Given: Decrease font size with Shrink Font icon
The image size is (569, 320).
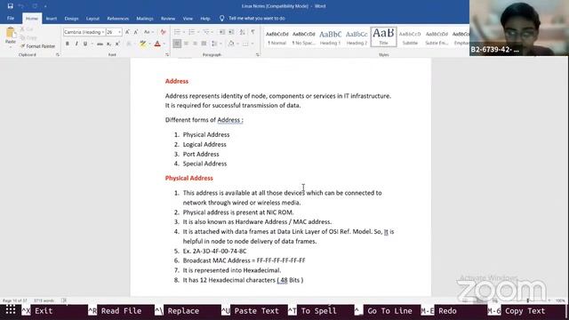Looking at the screenshot, I should click(136, 32).
